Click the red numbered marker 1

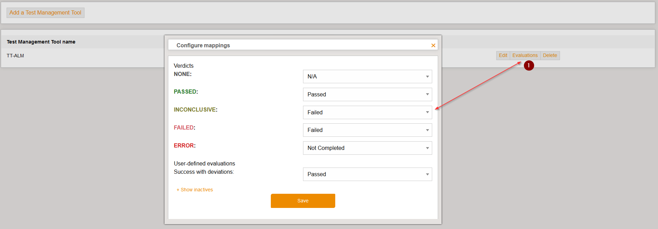tap(528, 65)
